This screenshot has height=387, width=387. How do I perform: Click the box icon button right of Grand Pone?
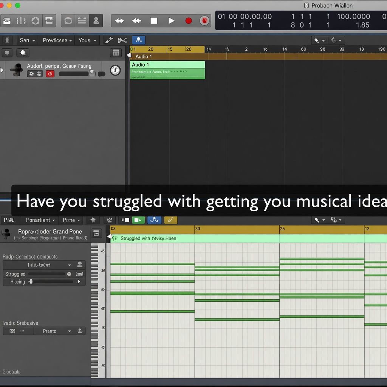(96, 233)
